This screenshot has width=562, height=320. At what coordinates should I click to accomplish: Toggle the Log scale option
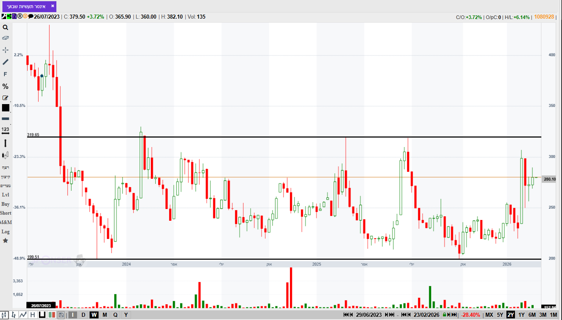[x=5, y=232]
